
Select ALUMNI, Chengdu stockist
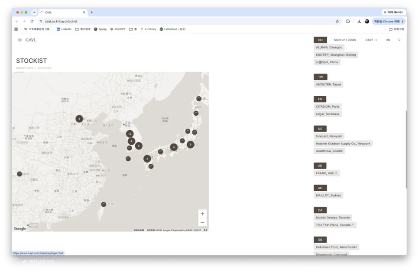point(329,47)
